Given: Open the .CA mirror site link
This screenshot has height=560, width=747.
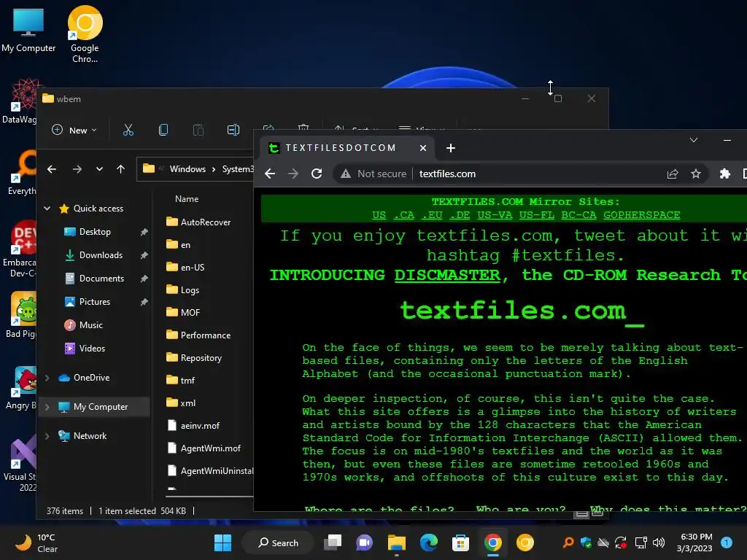Looking at the screenshot, I should click(404, 215).
